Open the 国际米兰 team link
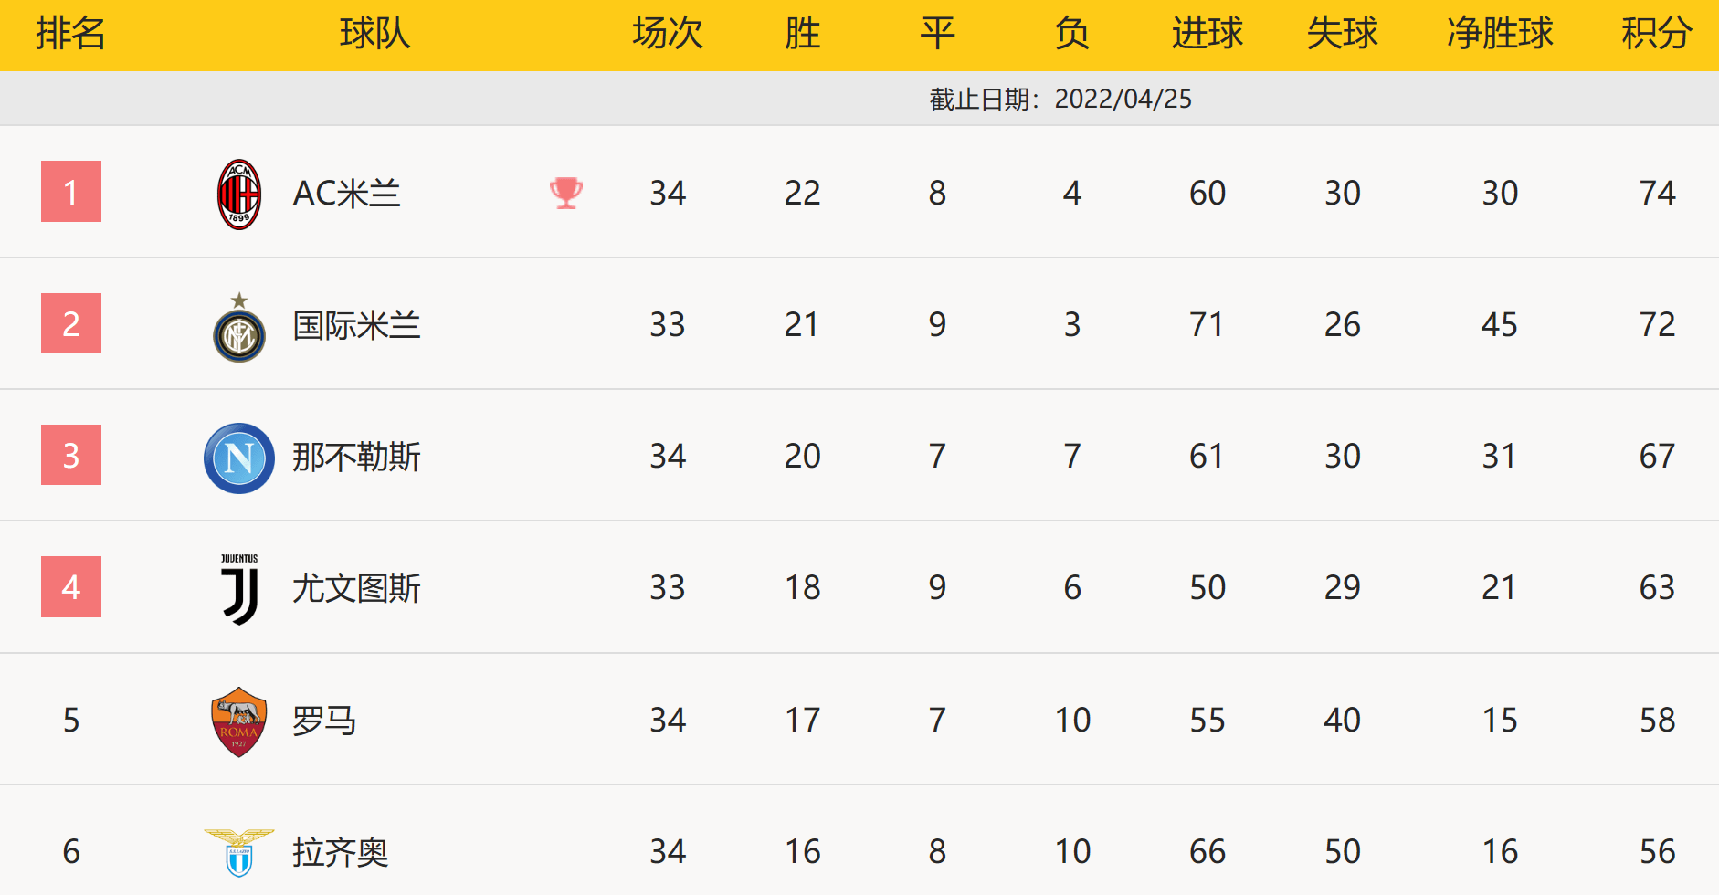This screenshot has height=895, width=1719. tap(356, 325)
